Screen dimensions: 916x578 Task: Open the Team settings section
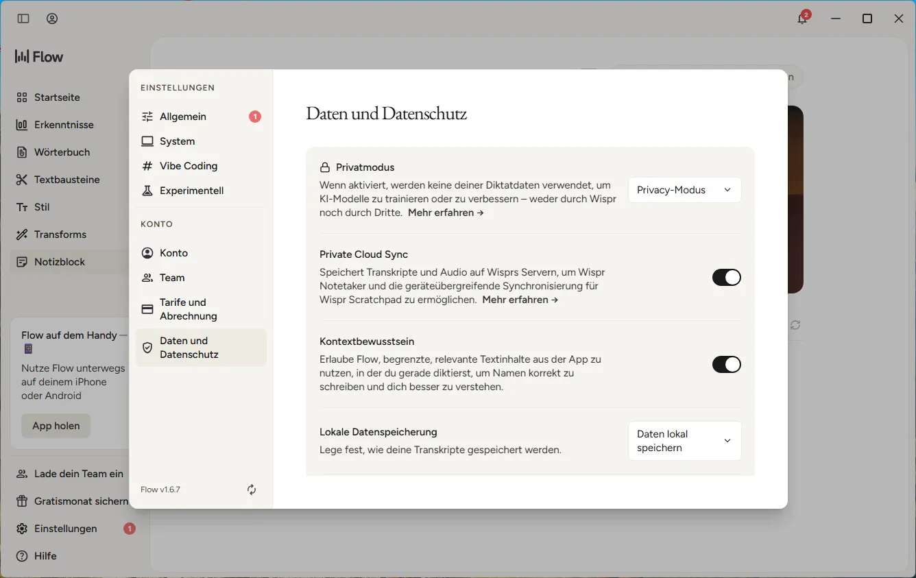[x=201, y=278]
